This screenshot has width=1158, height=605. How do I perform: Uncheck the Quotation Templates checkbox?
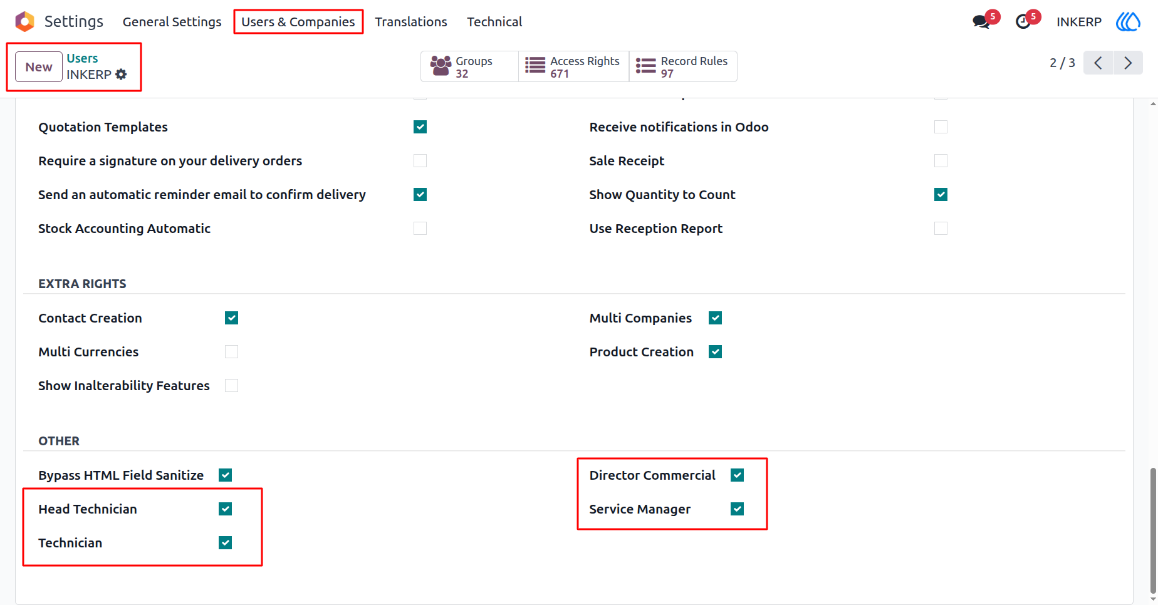[x=420, y=127]
